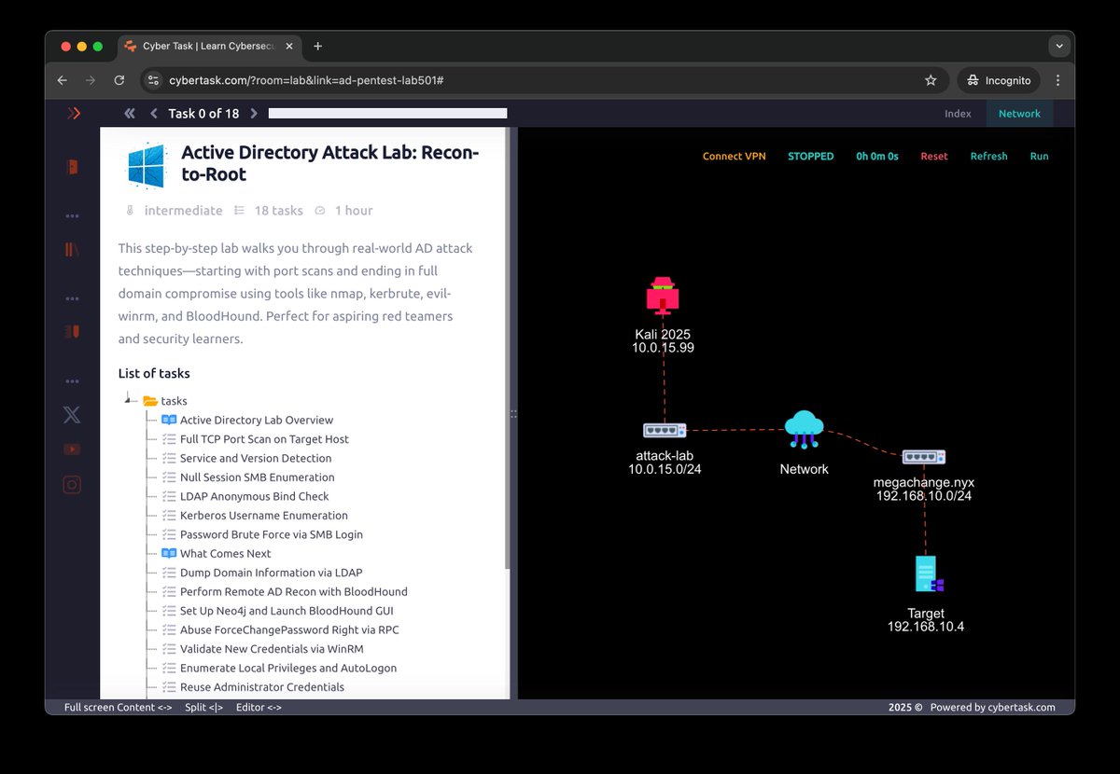Screen dimensions: 1120x774
Task: Click the content panel vertical scrollbar
Action: click(x=508, y=350)
